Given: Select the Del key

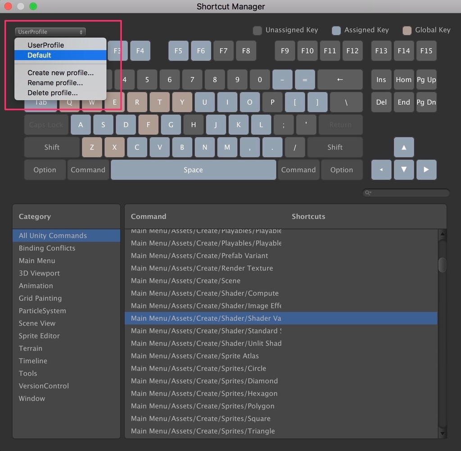Looking at the screenshot, I should point(381,102).
